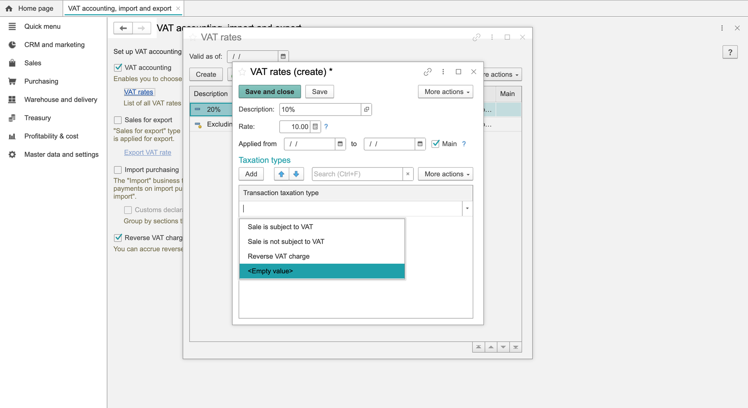Open the Treasury section
748x408 pixels.
click(x=37, y=118)
